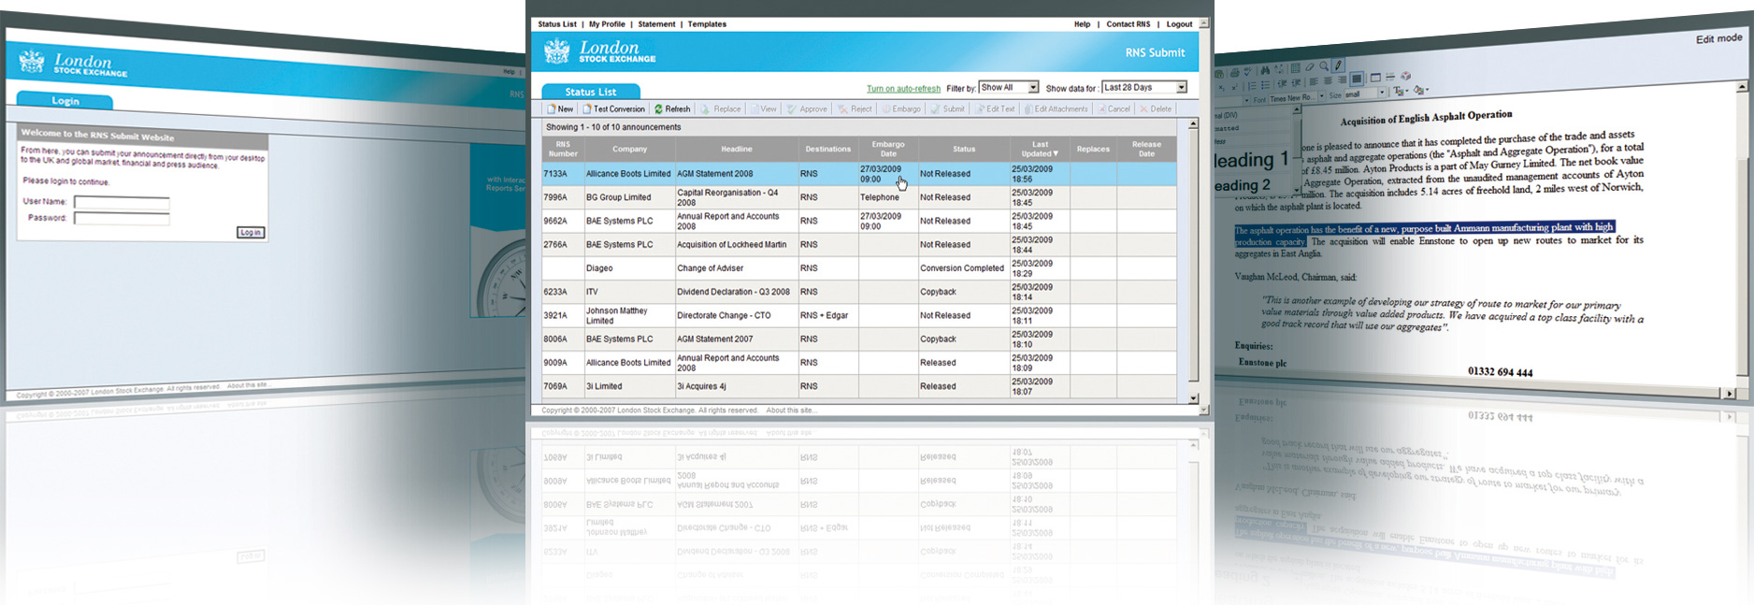The width and height of the screenshot is (1754, 605).
Task: Click the editor vertical scrollbar up arrow
Action: [1742, 86]
